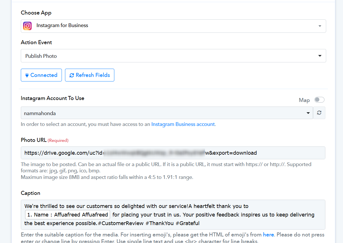The image size is (343, 243).
Task: Select the mapped '1. Name : Affuafreed Affuafreed' tag
Action: tap(68, 215)
